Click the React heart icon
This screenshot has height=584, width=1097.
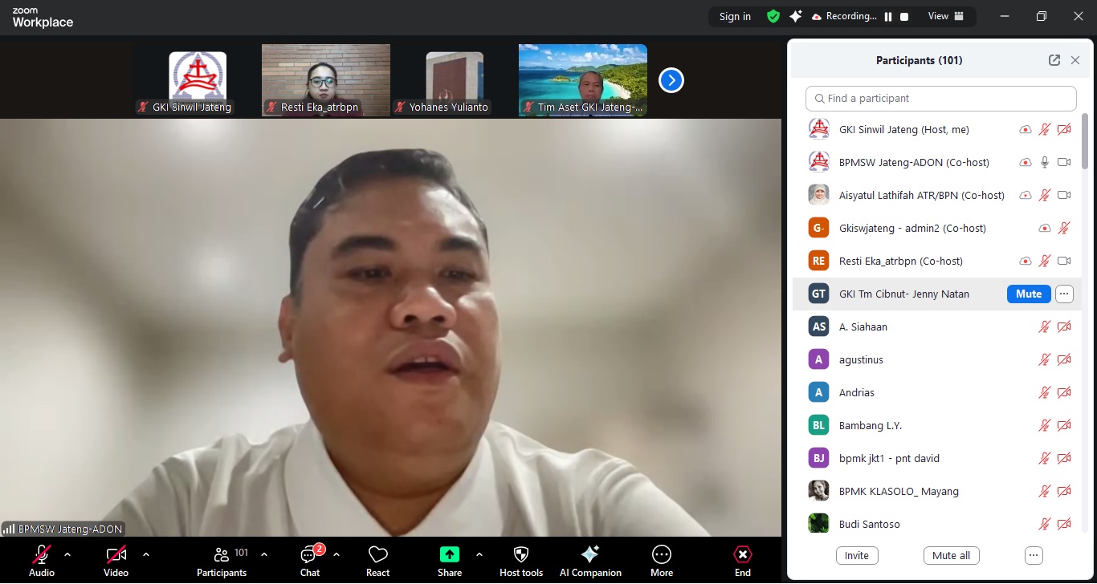(x=377, y=555)
